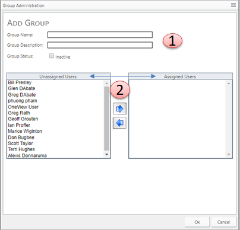This screenshot has height=230, width=240.
Task: Select Scott Taylor in unassigned list
Action: (x=20, y=143)
